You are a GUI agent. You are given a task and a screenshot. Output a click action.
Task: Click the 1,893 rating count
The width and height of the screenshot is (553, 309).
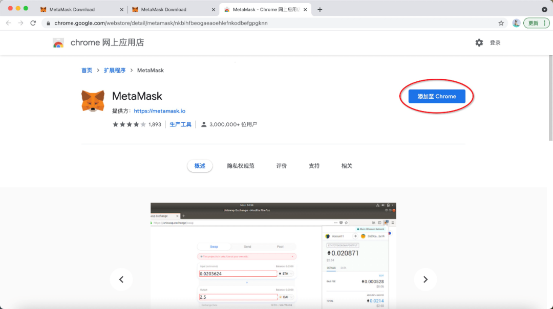pyautogui.click(x=155, y=124)
